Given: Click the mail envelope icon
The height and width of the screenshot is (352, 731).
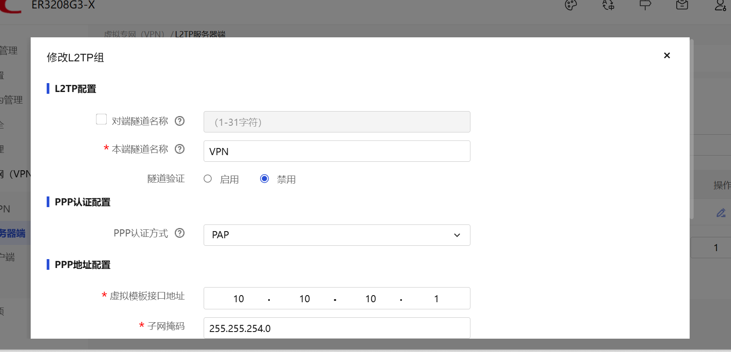Looking at the screenshot, I should click(682, 5).
